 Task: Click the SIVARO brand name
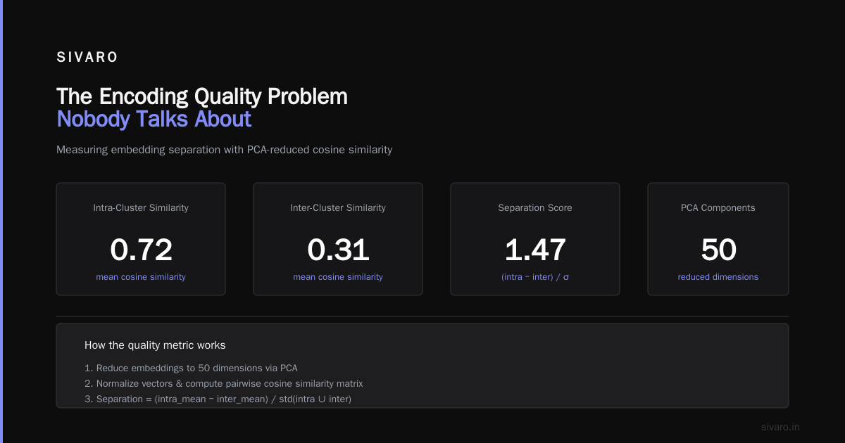[87, 58]
